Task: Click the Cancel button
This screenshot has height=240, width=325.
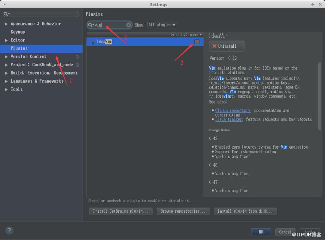Action: tap(285, 232)
